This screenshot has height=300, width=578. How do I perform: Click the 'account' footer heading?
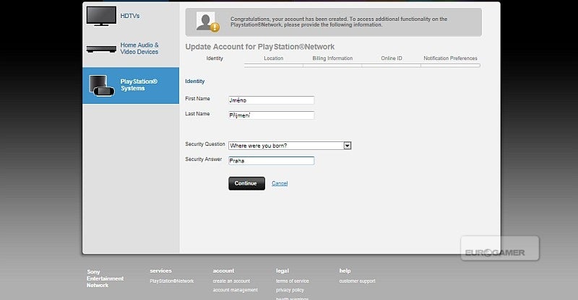(x=223, y=270)
